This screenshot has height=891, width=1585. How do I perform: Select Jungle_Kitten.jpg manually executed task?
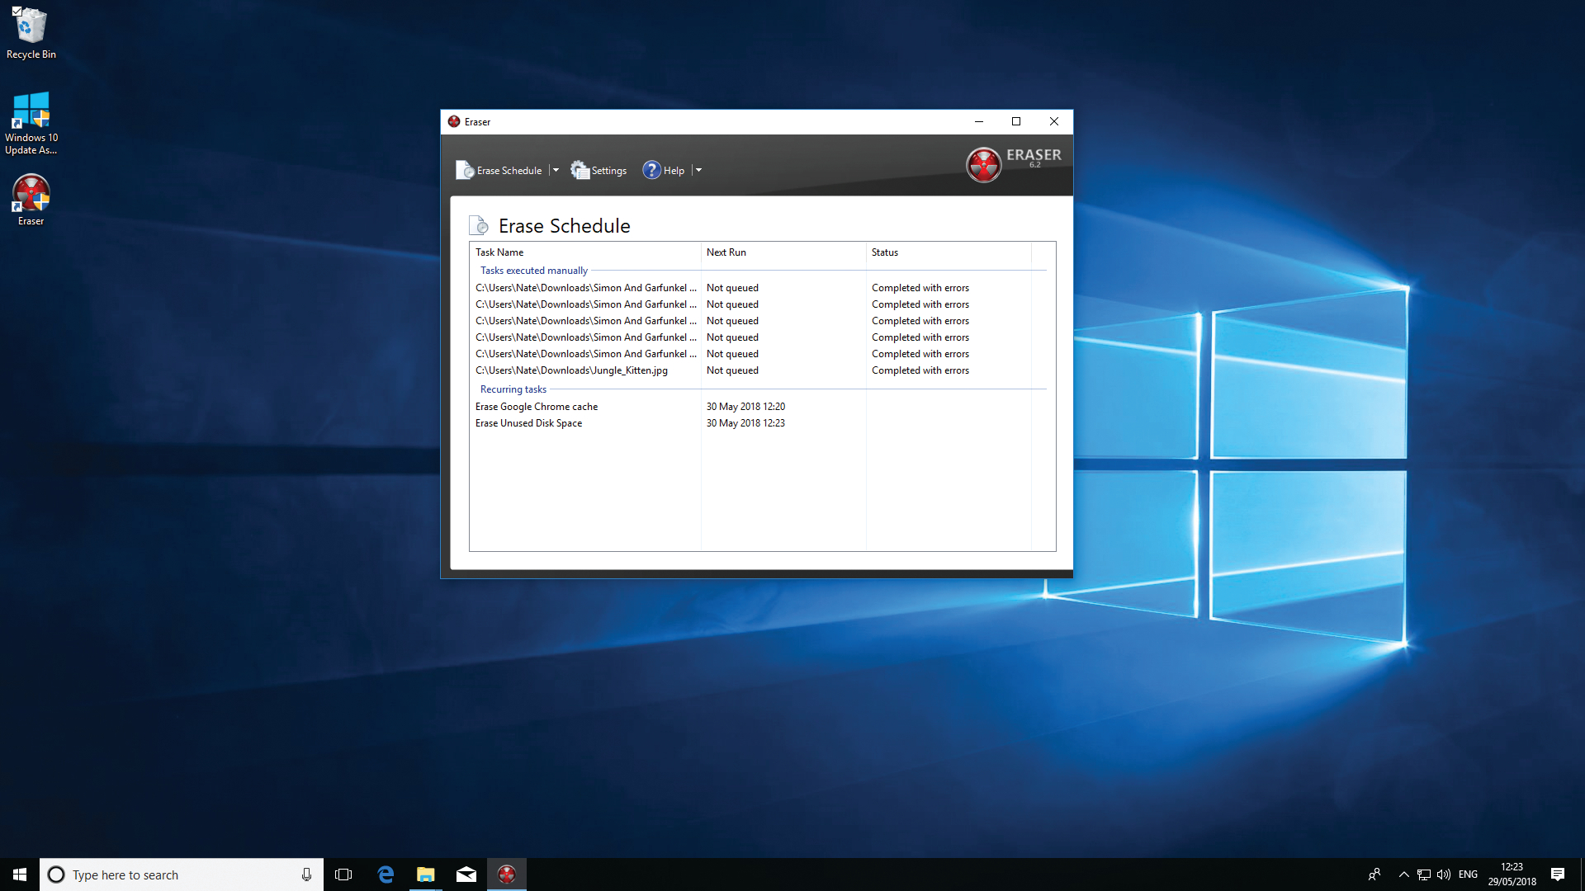tap(571, 370)
